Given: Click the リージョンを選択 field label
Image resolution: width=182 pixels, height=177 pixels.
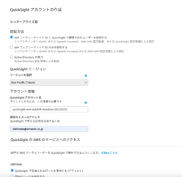Looking at the screenshot, I should pos(21,75).
